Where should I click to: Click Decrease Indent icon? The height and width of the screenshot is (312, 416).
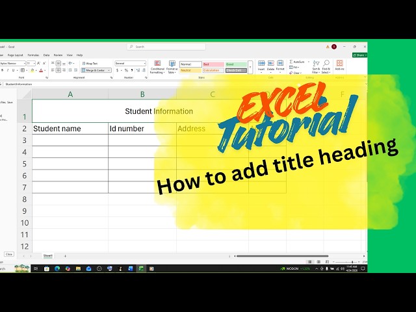(70, 70)
